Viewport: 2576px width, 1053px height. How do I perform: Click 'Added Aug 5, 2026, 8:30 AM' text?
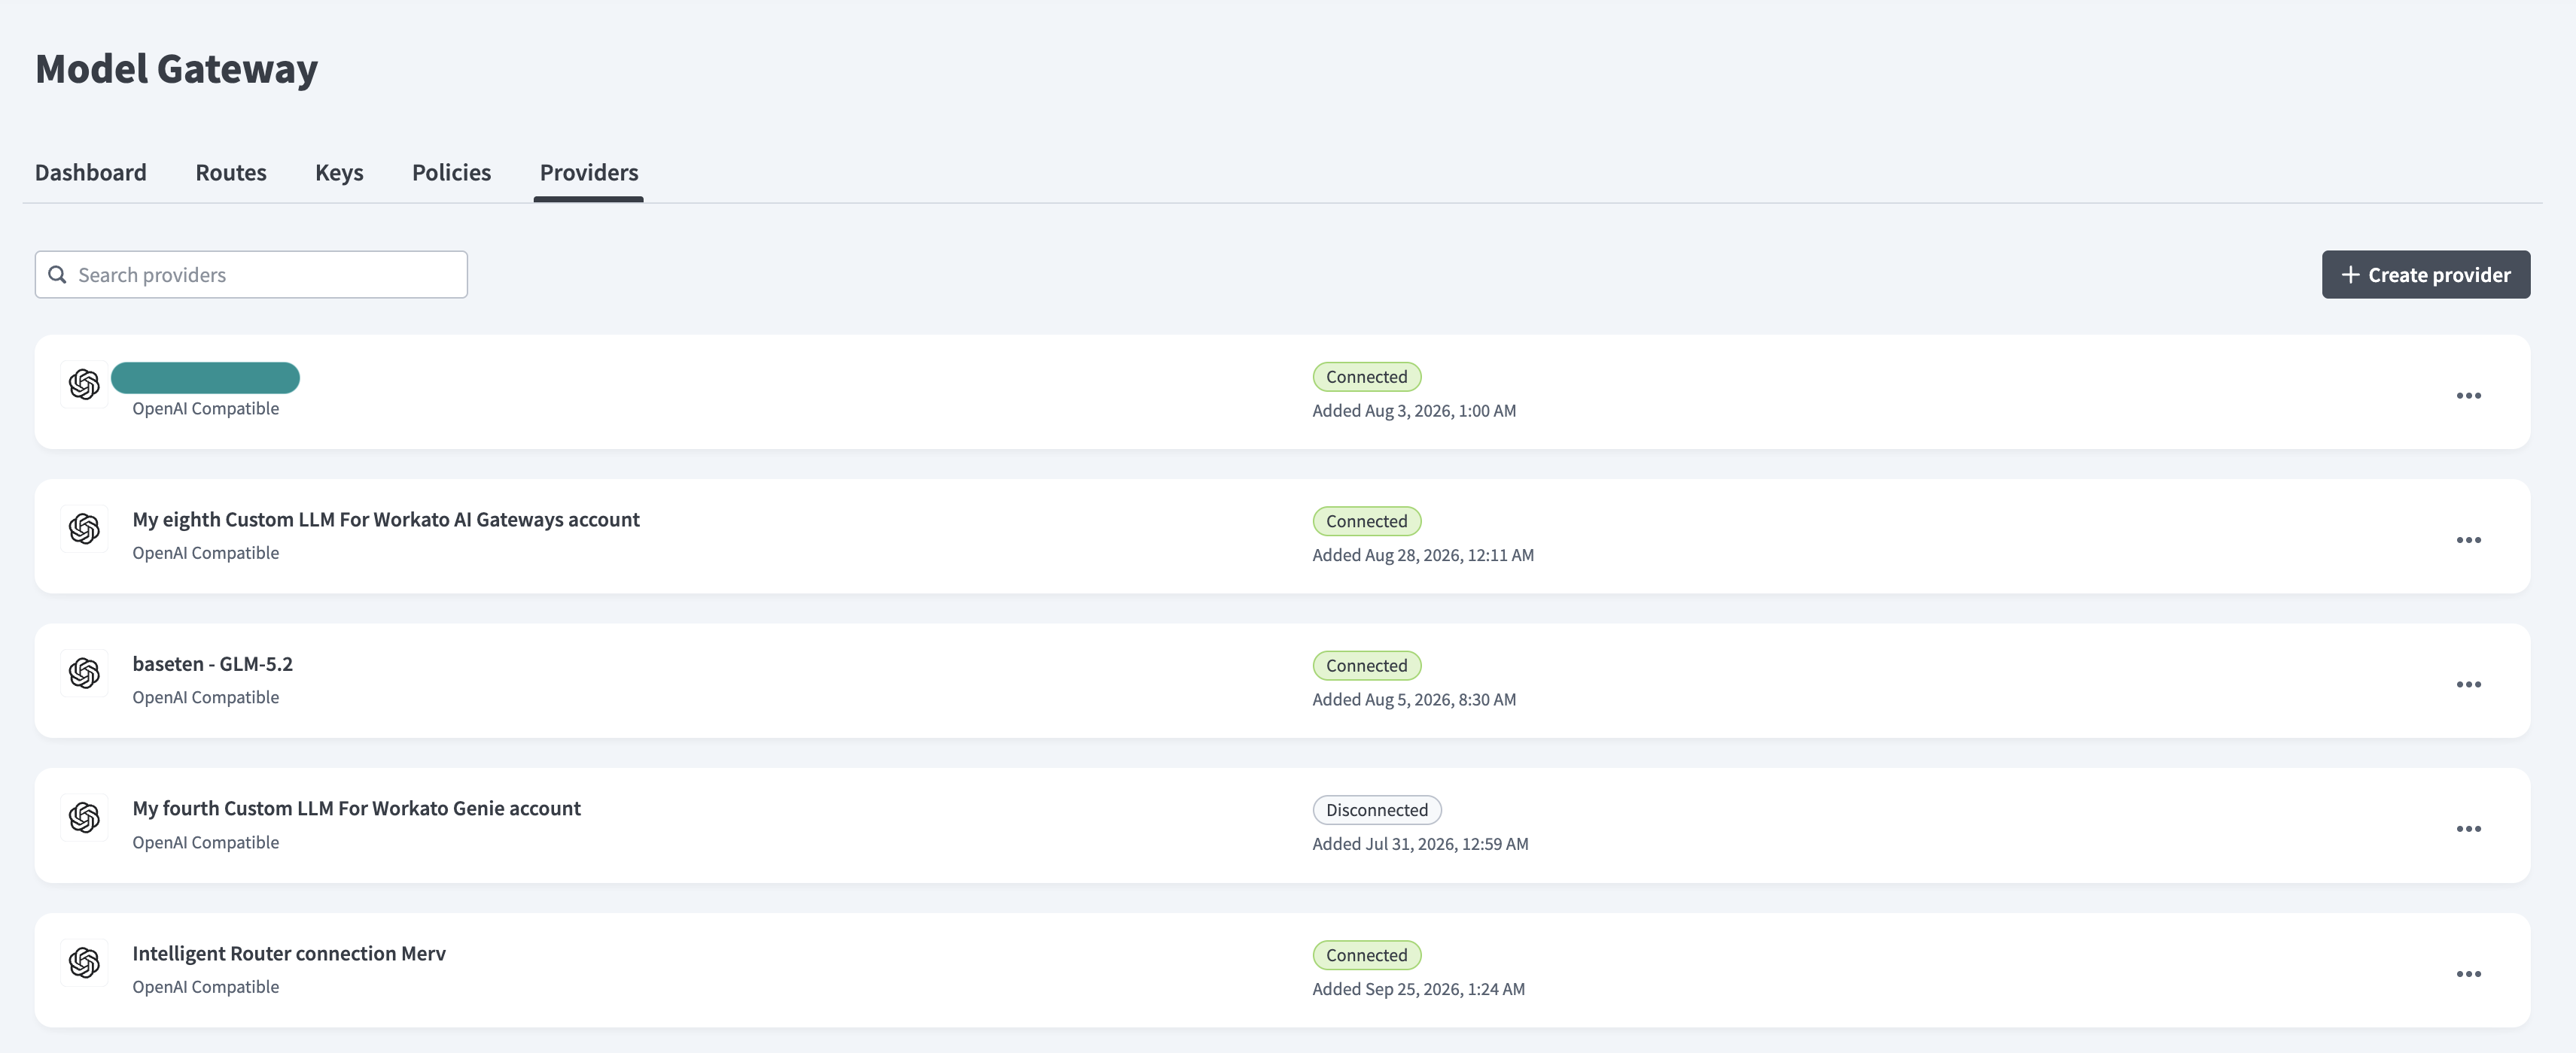point(1414,700)
